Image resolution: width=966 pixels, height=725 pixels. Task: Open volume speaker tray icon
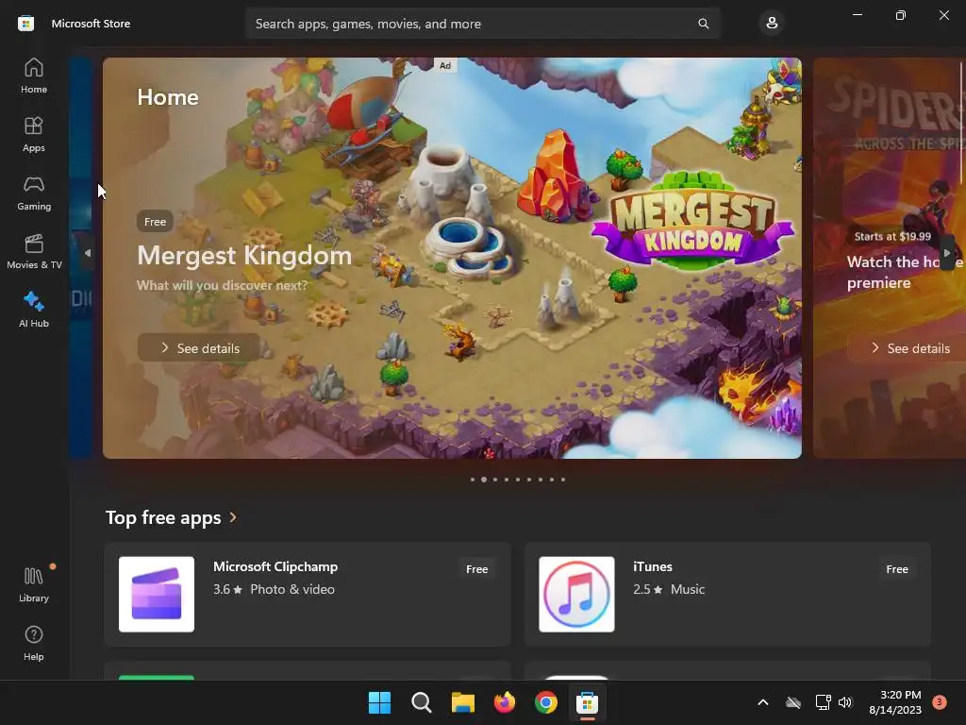[845, 702]
